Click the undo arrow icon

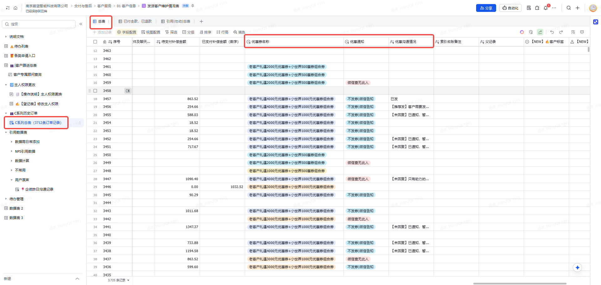pyautogui.click(x=552, y=32)
